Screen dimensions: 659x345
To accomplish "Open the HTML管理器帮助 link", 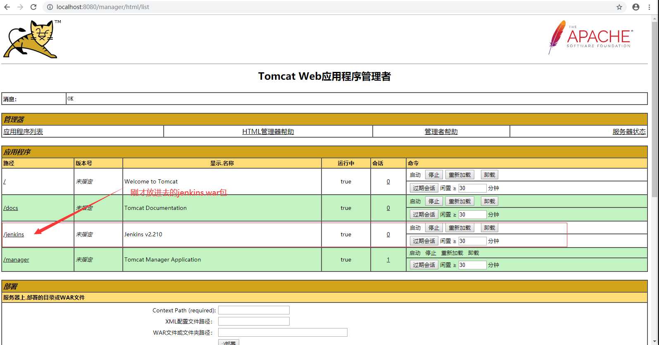I will pos(268,131).
